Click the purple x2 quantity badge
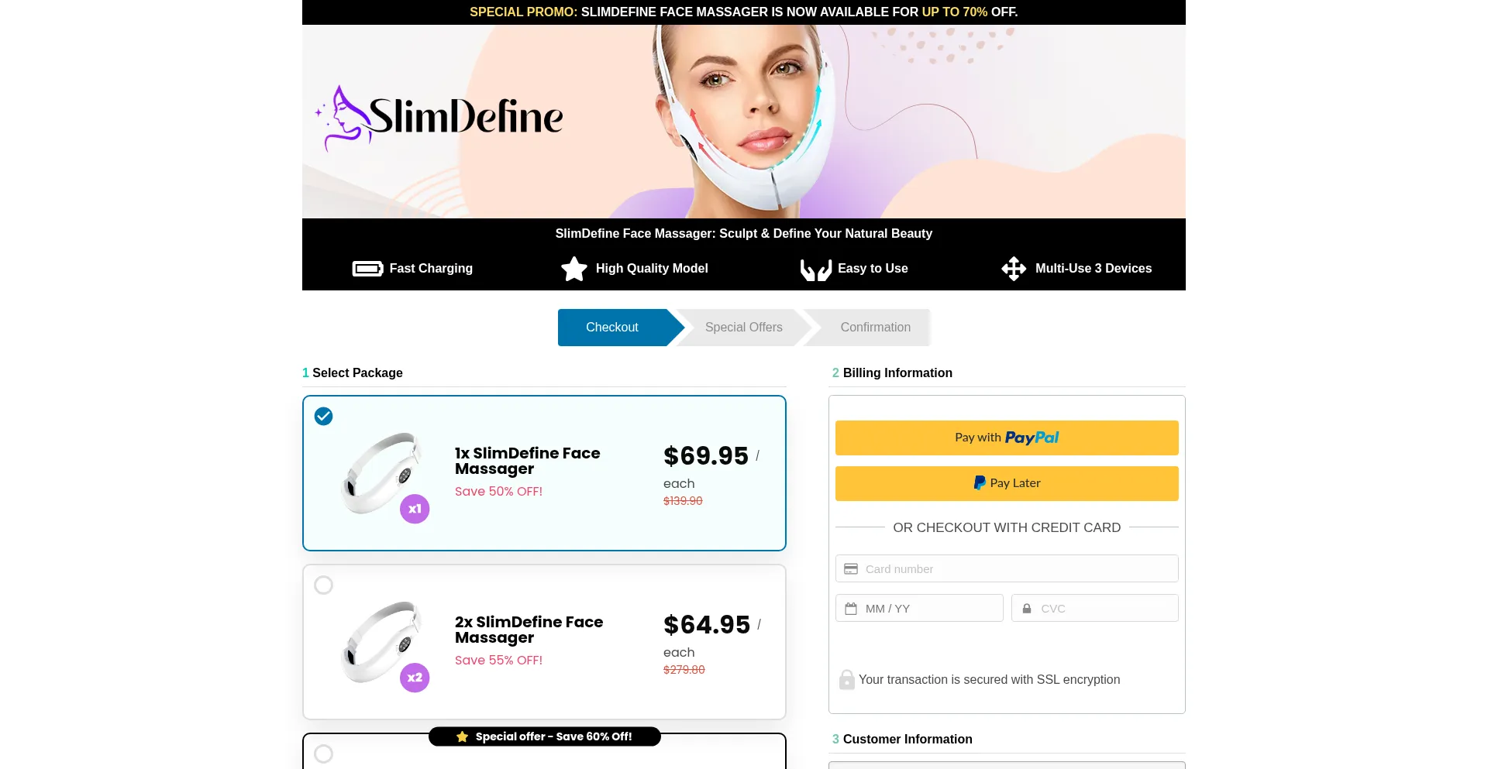1488x769 pixels. 415,678
